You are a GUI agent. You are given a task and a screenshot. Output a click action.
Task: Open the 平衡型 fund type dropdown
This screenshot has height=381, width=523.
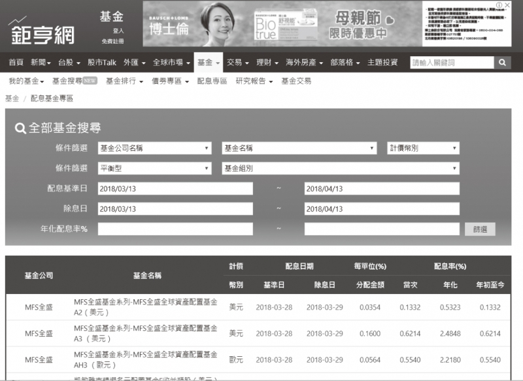coord(154,169)
